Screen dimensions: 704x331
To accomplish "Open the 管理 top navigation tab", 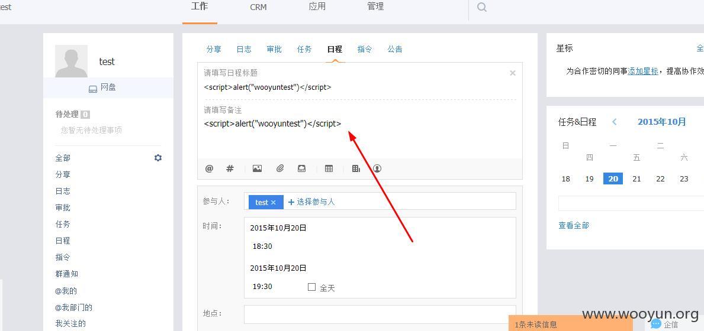I will point(375,7).
